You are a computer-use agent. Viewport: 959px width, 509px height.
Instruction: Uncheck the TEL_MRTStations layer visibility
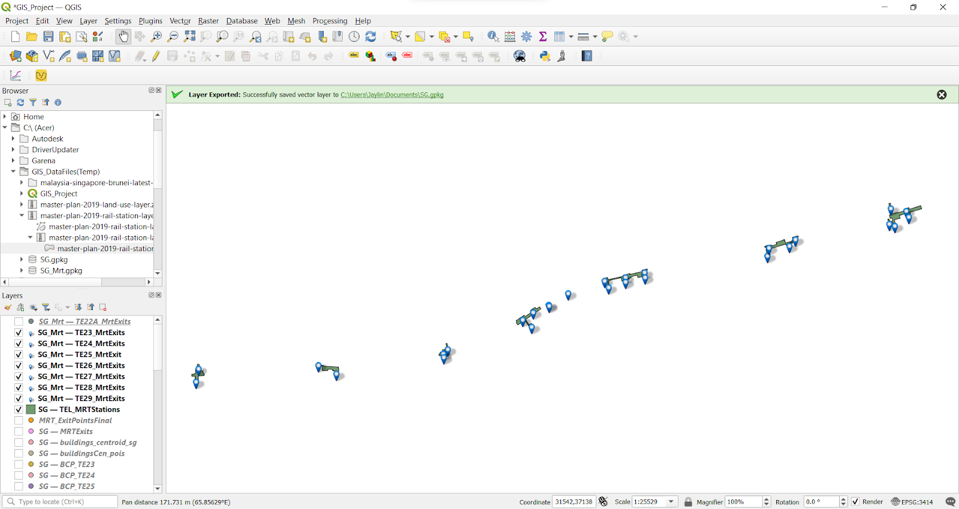point(19,409)
